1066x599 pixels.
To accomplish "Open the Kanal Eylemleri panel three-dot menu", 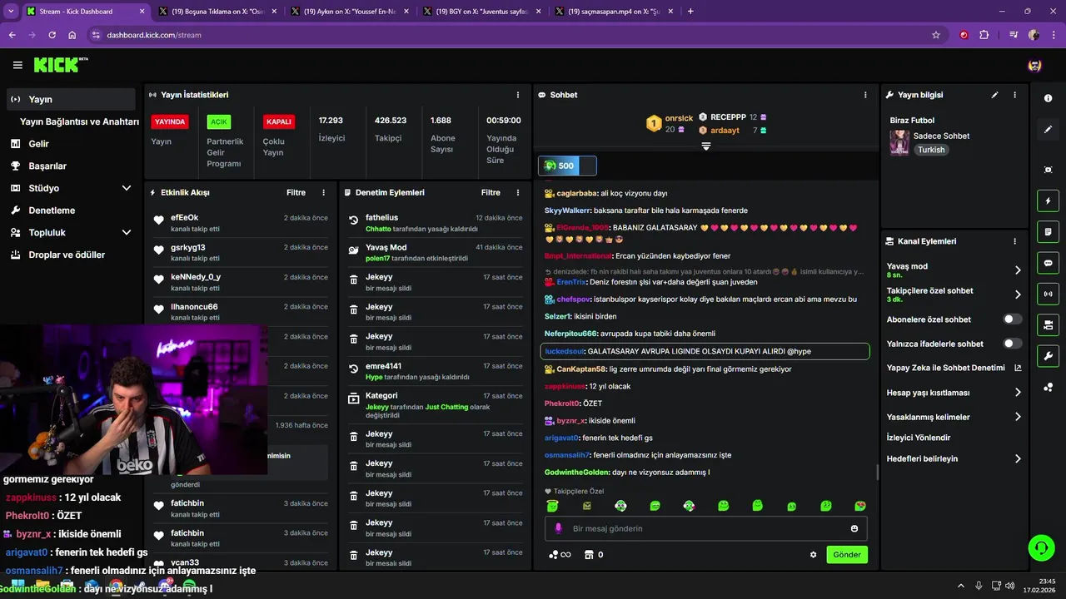I will 1014,241.
